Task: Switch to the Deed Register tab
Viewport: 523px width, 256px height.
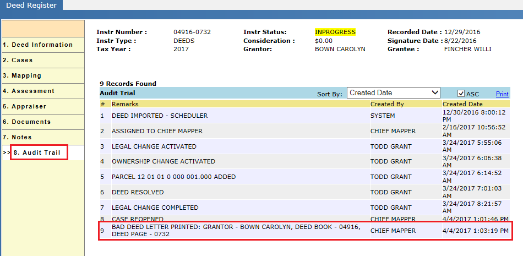Action: click(31, 6)
